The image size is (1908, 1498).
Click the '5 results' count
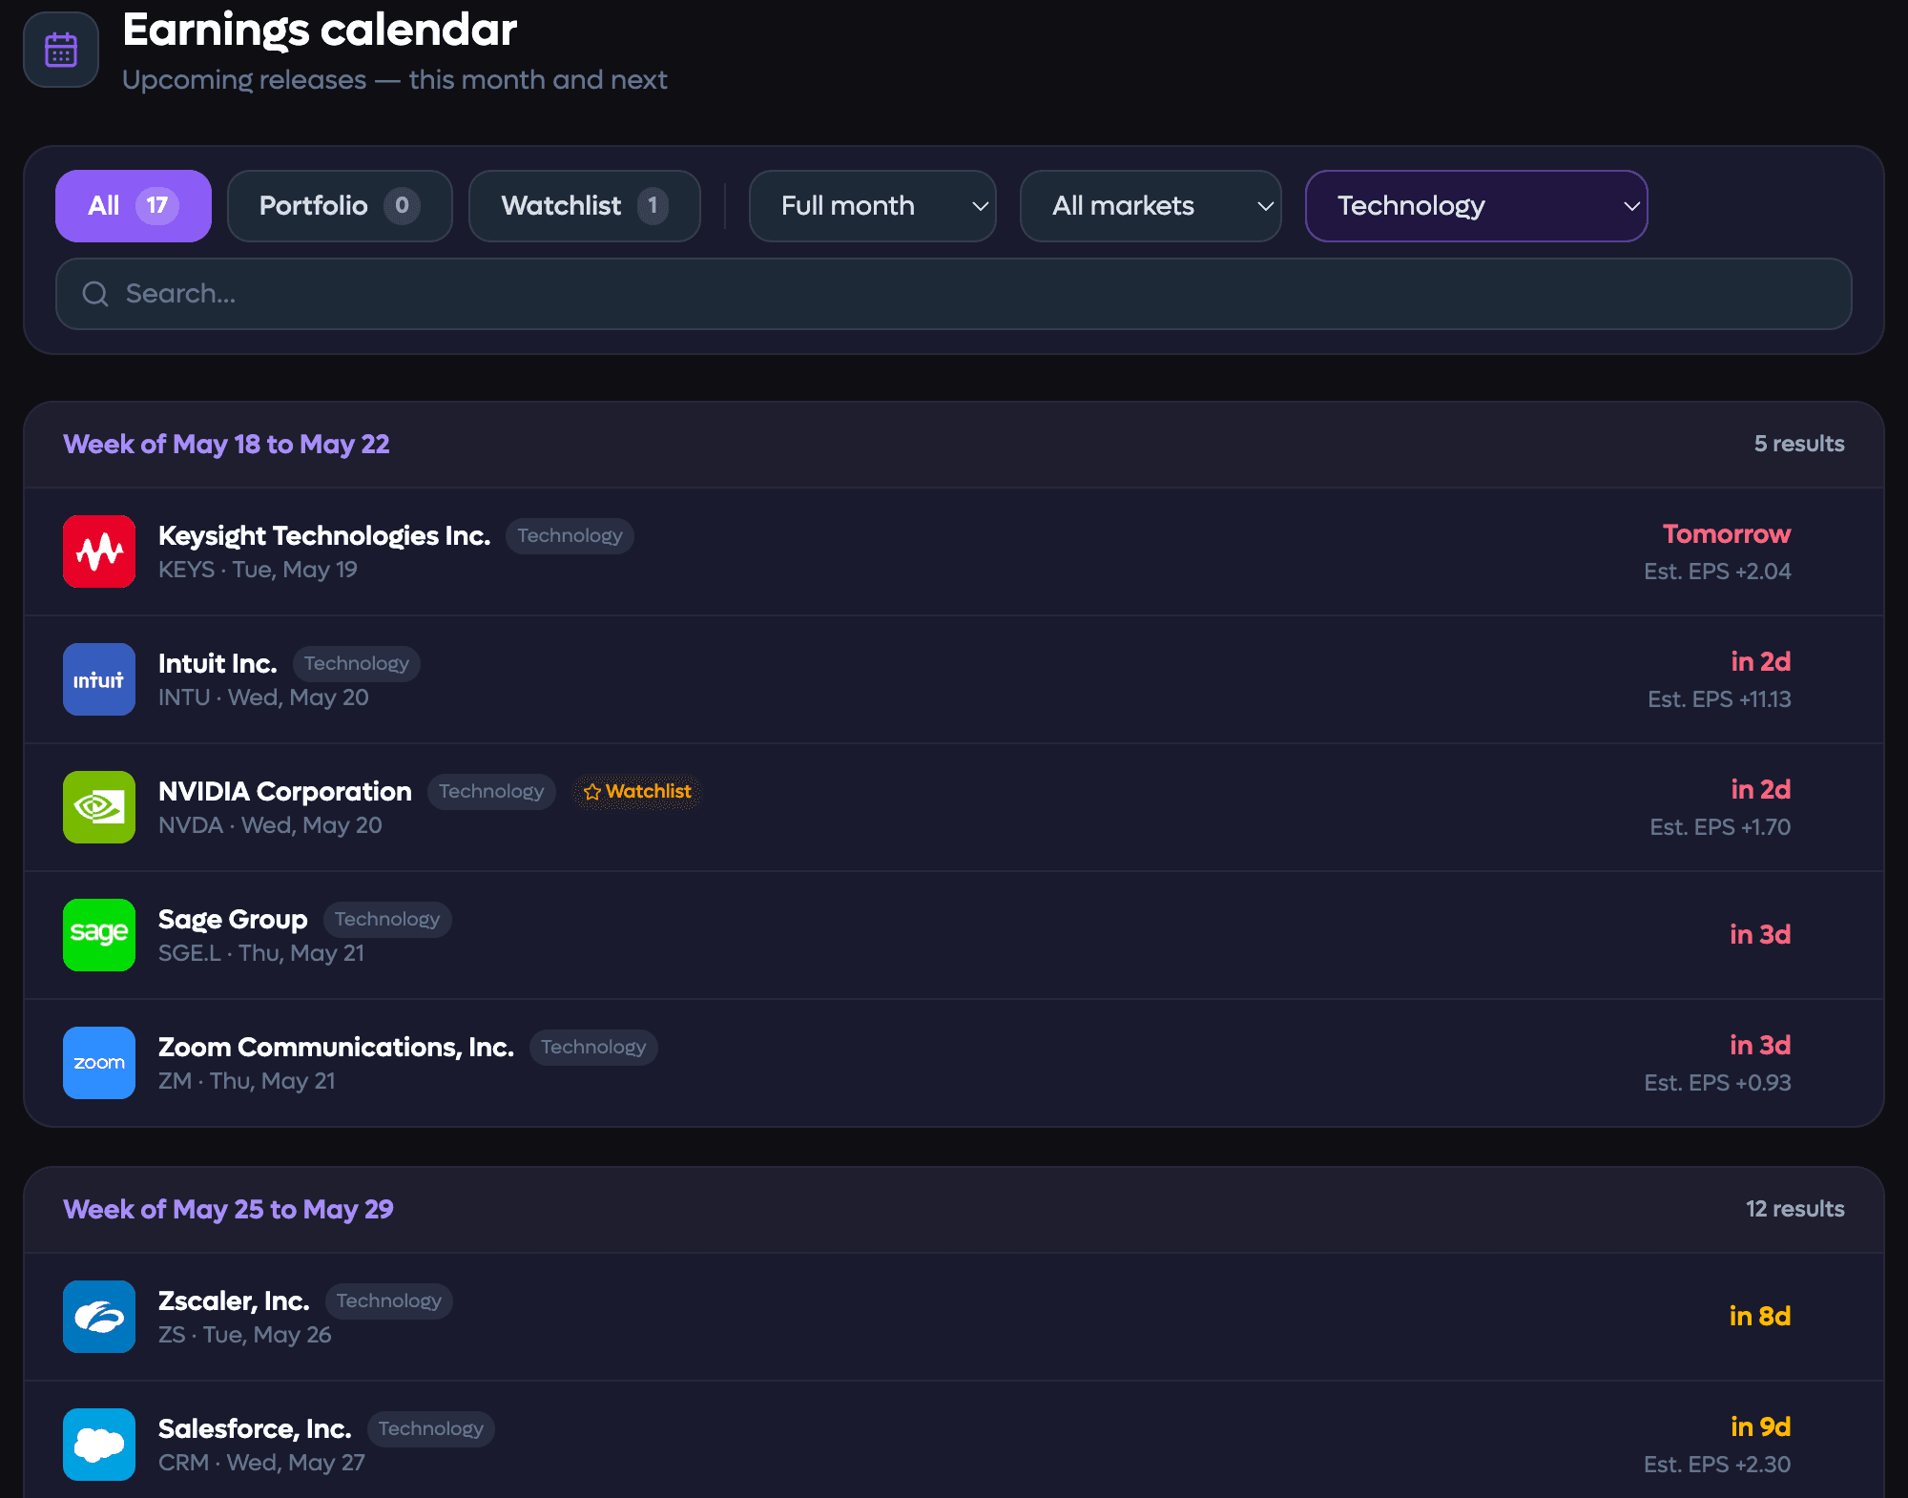(1799, 445)
